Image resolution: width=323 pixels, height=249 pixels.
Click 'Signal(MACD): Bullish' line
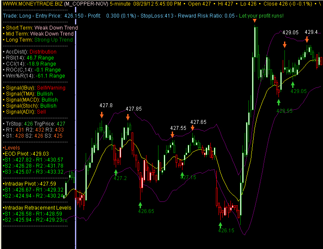(x=30, y=99)
